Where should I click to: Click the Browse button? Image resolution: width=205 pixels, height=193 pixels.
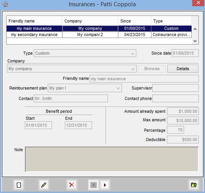(x=152, y=69)
